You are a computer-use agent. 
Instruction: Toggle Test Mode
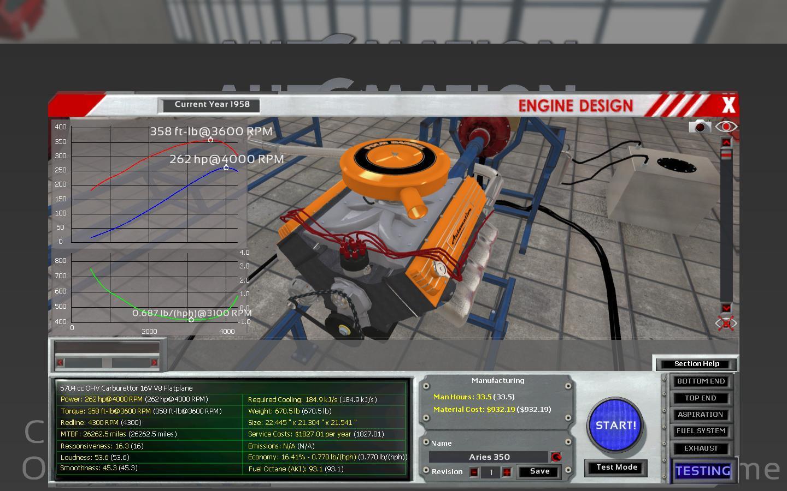point(616,468)
